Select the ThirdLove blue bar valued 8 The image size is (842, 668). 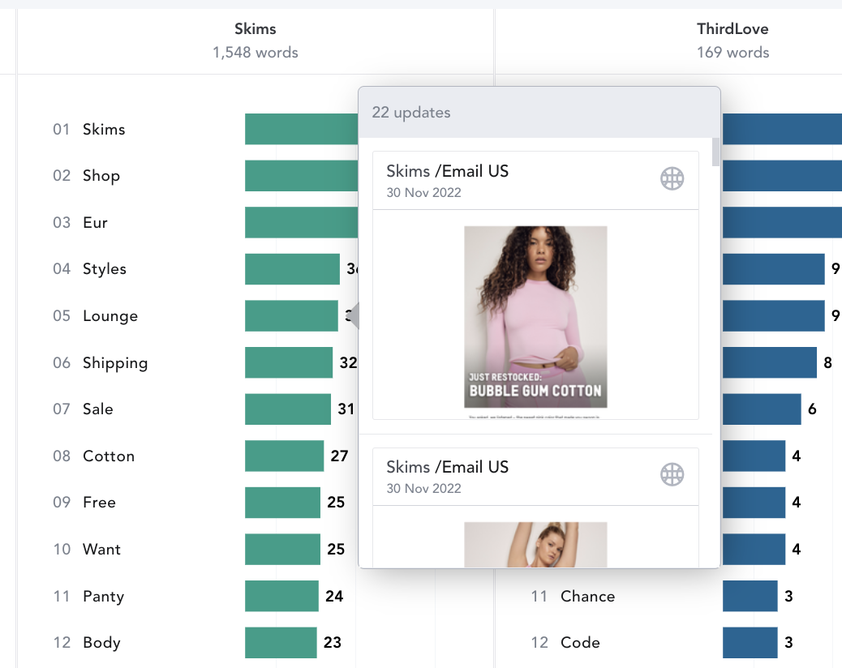[x=770, y=362]
